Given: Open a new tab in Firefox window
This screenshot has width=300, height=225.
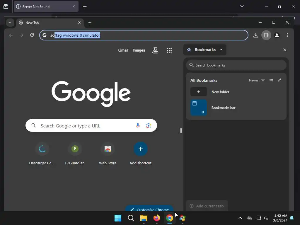Looking at the screenshot, I should click(x=85, y=7).
